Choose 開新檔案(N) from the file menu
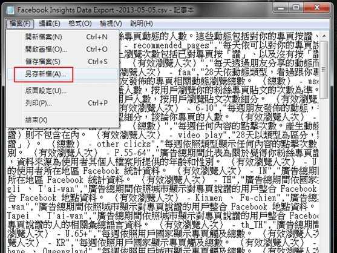Screen dimensions: 337x253 coord(63,37)
